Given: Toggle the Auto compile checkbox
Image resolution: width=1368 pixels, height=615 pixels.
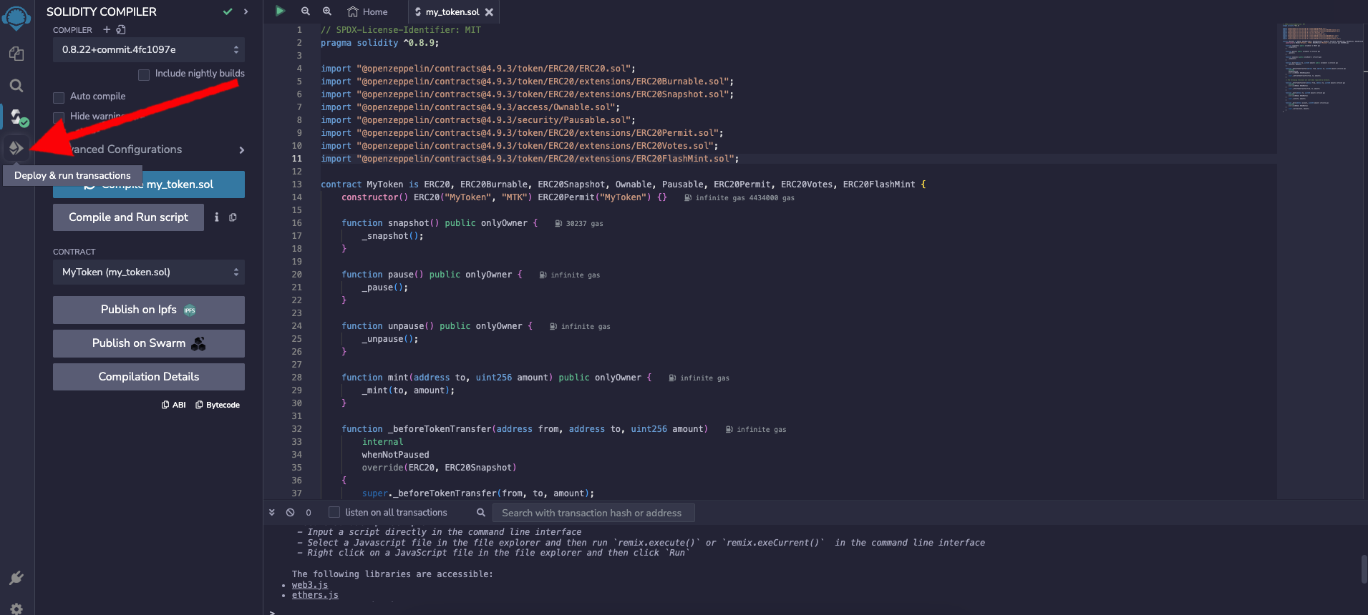Looking at the screenshot, I should pos(59,97).
